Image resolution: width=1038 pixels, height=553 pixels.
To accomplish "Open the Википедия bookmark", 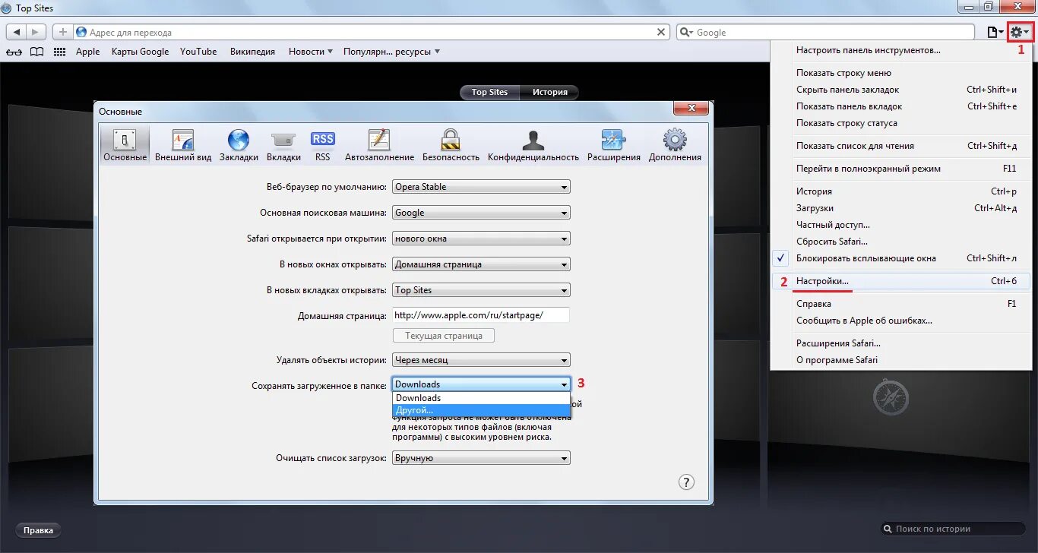I will pos(252,52).
